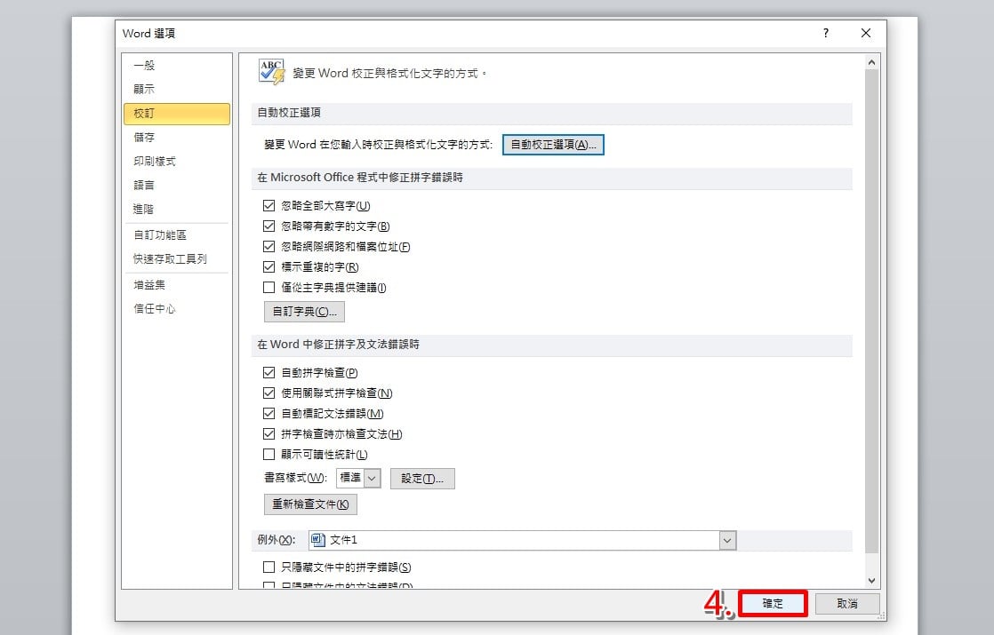Select the 校訂 category

point(177,114)
